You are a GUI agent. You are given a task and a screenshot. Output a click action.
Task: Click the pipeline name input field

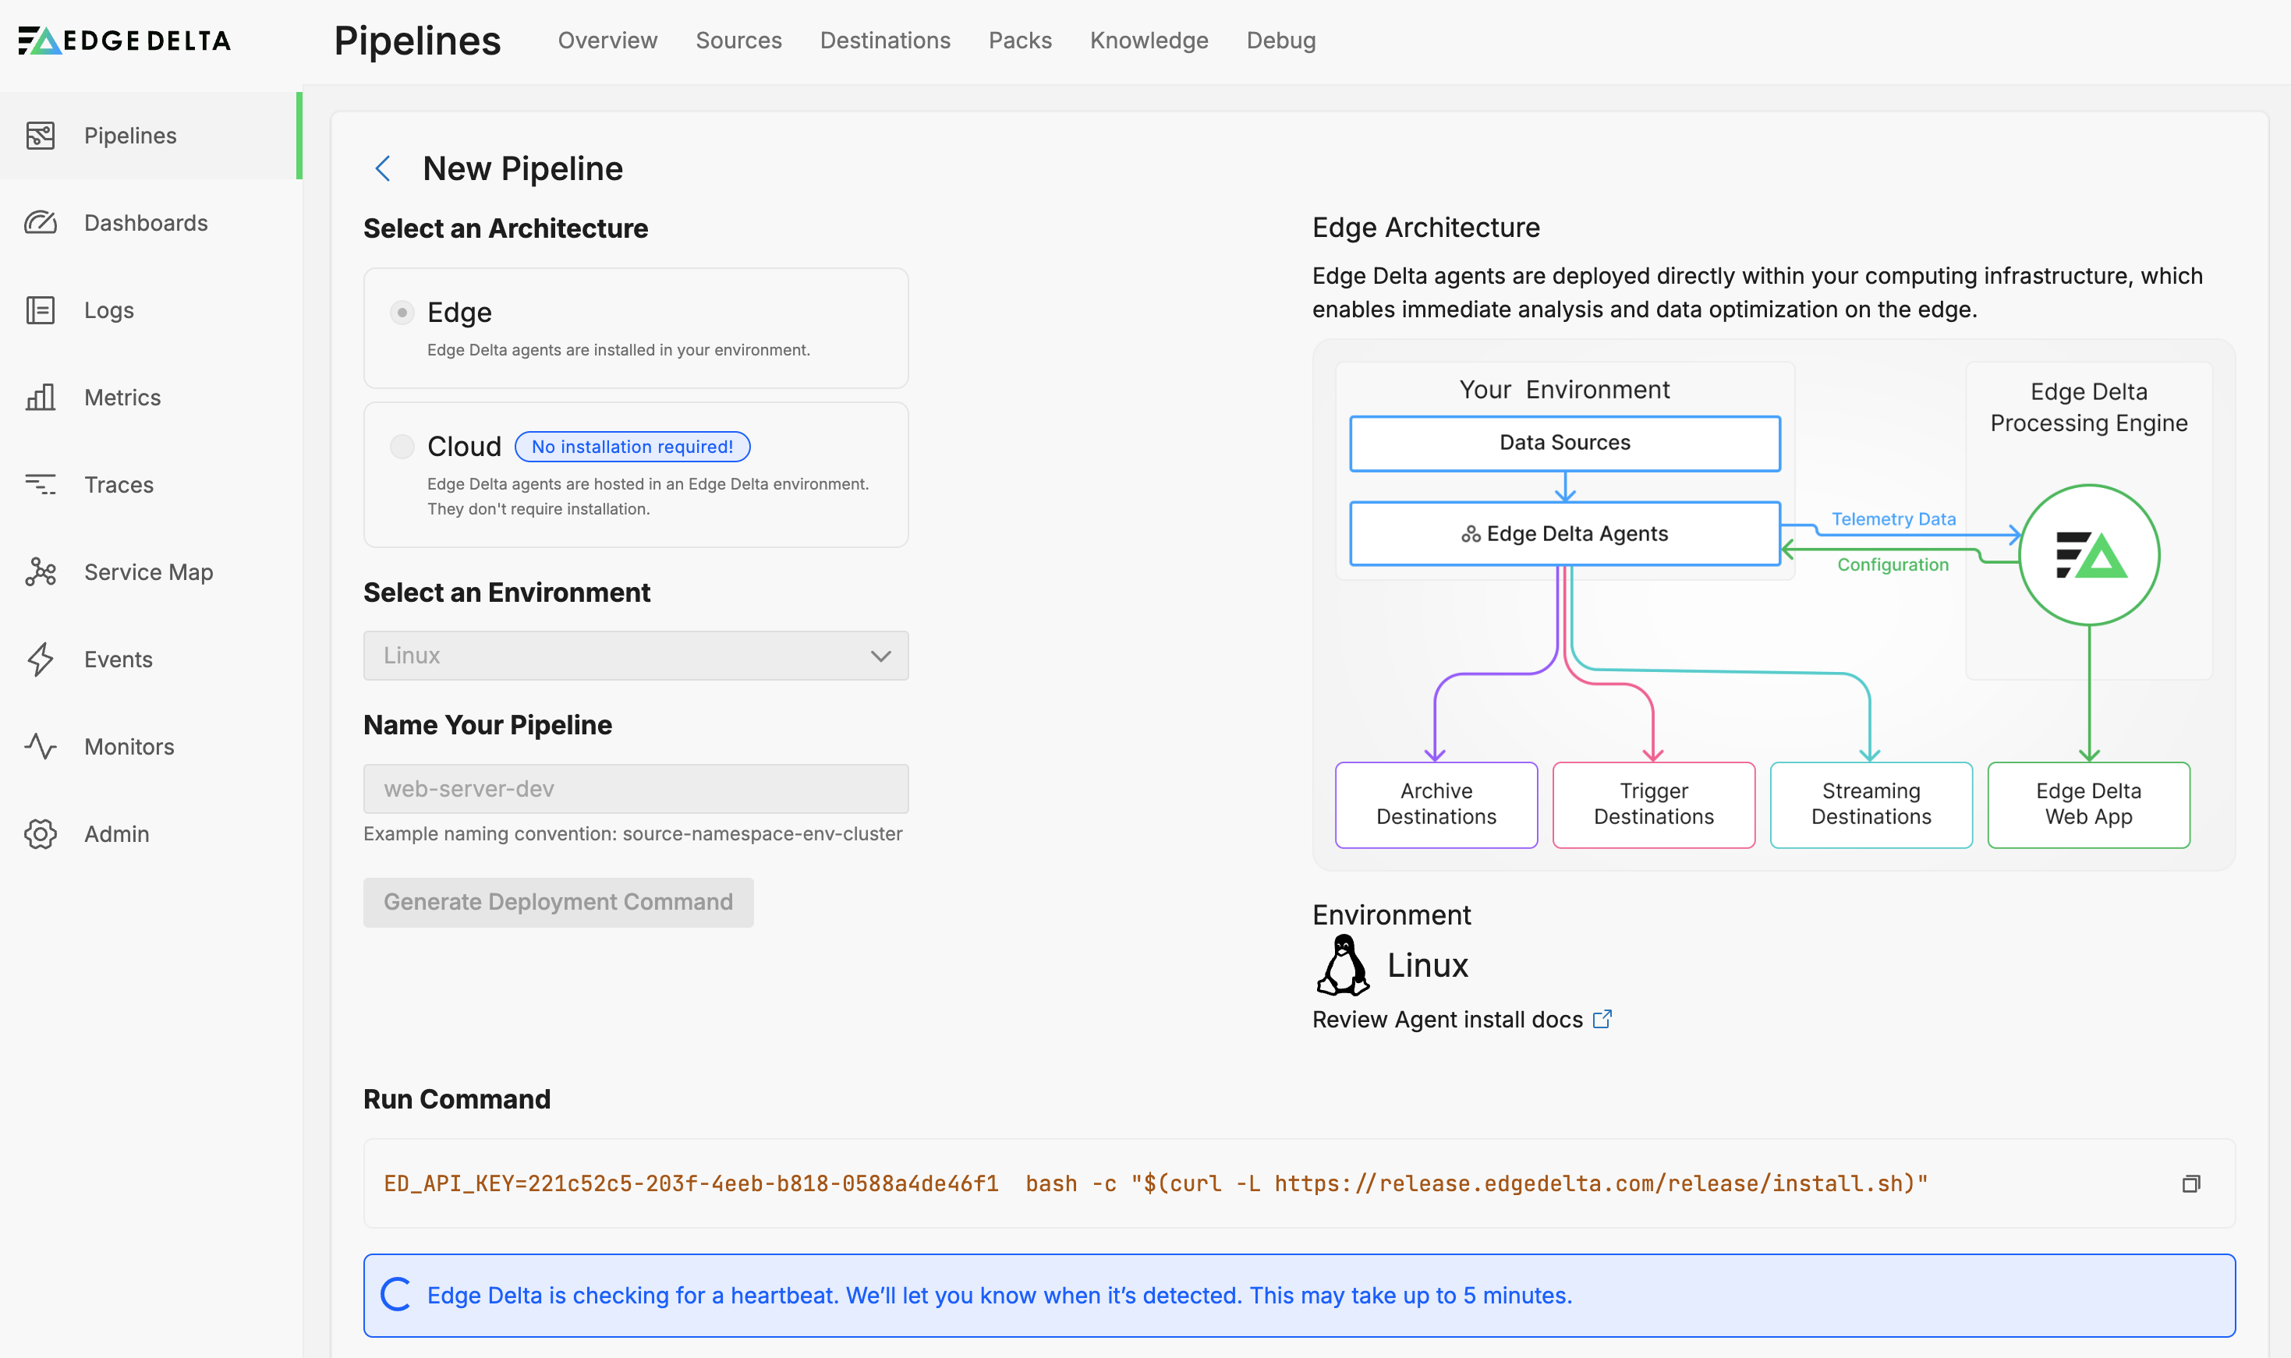click(x=636, y=789)
